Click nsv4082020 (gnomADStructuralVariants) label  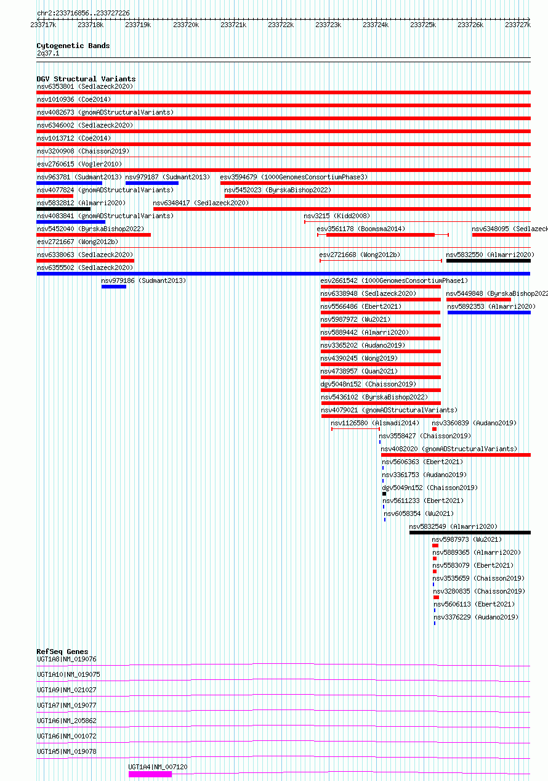click(x=449, y=449)
